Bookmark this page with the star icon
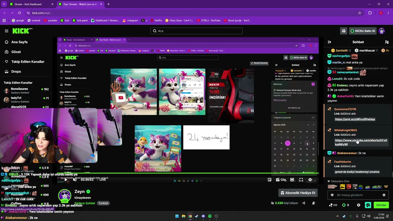This screenshot has width=393, height=221. click(360, 13)
